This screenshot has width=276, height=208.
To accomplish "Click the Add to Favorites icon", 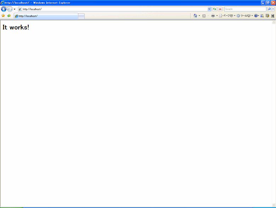I will (x=9, y=16).
